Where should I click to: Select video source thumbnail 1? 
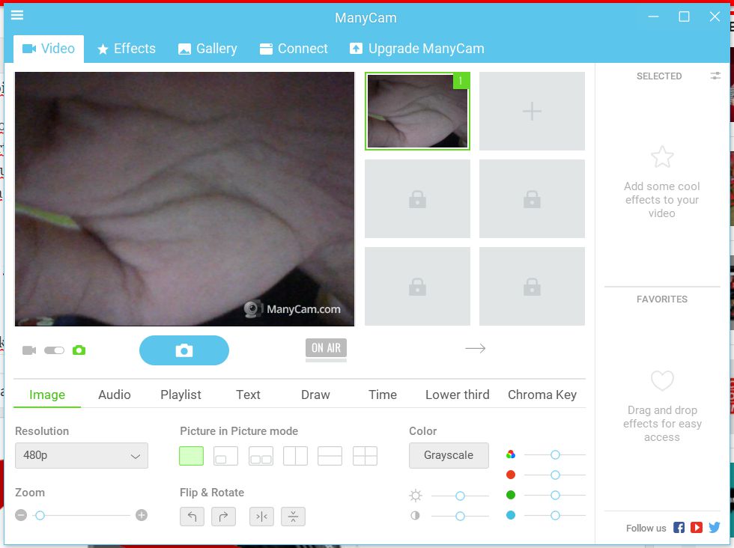417,111
